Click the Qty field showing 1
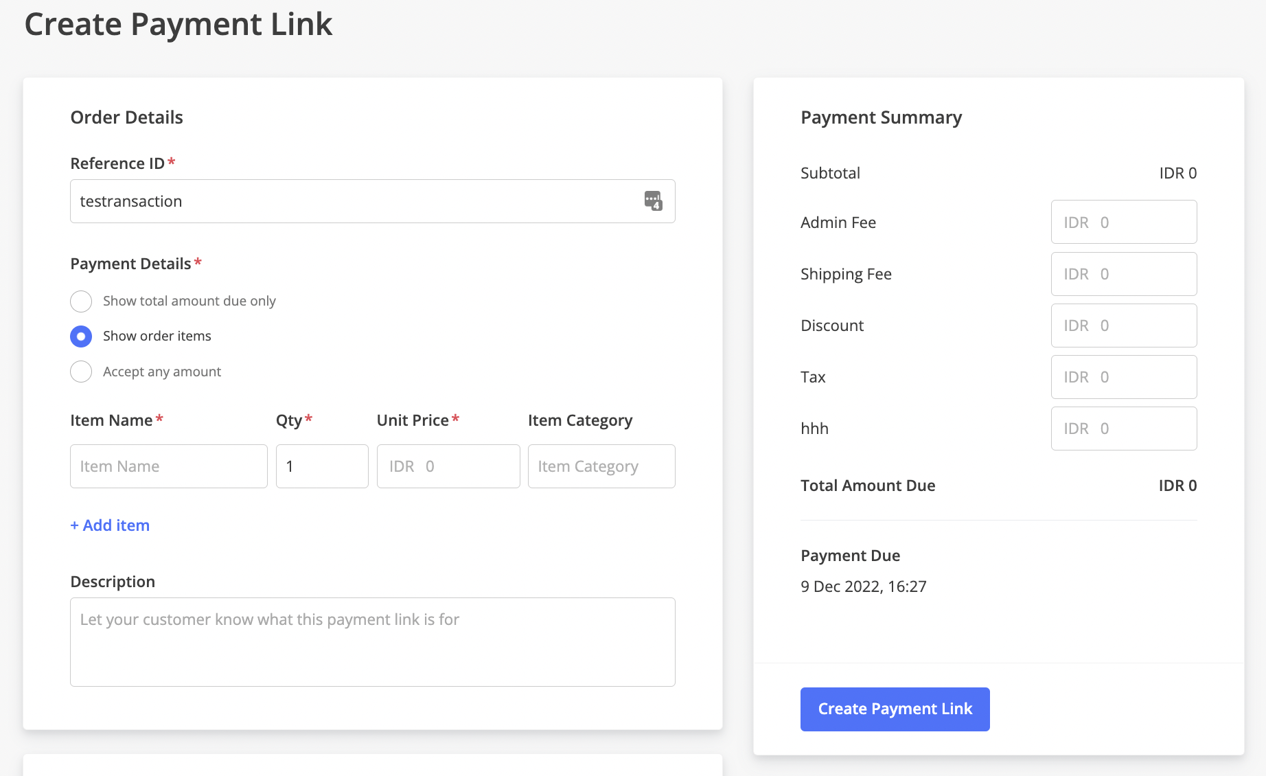 [x=322, y=466]
